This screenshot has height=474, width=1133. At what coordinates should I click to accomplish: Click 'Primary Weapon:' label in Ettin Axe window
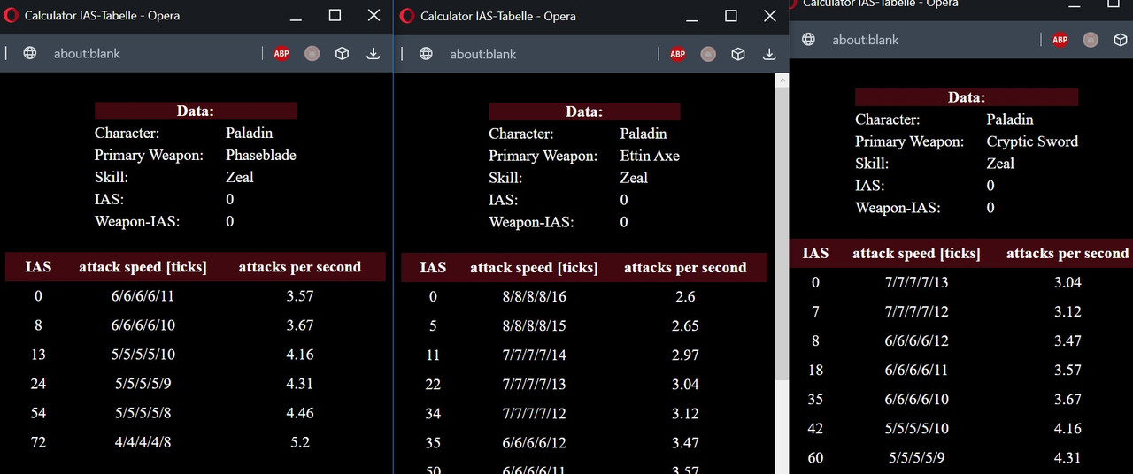point(543,156)
